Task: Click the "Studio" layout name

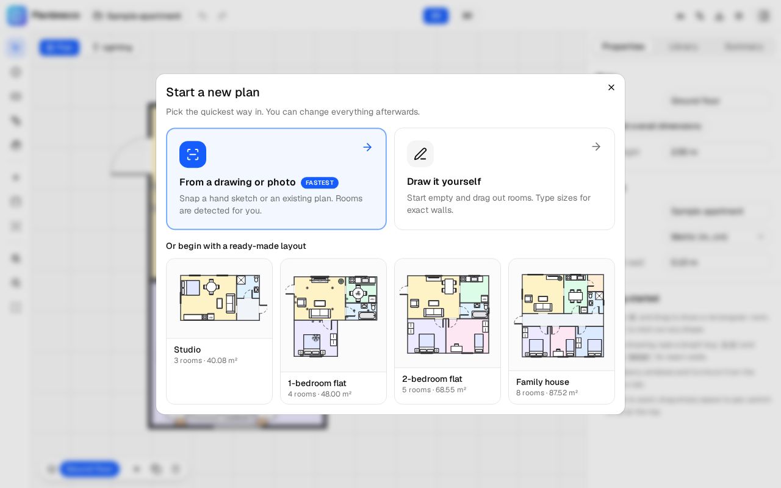Action: click(x=187, y=350)
